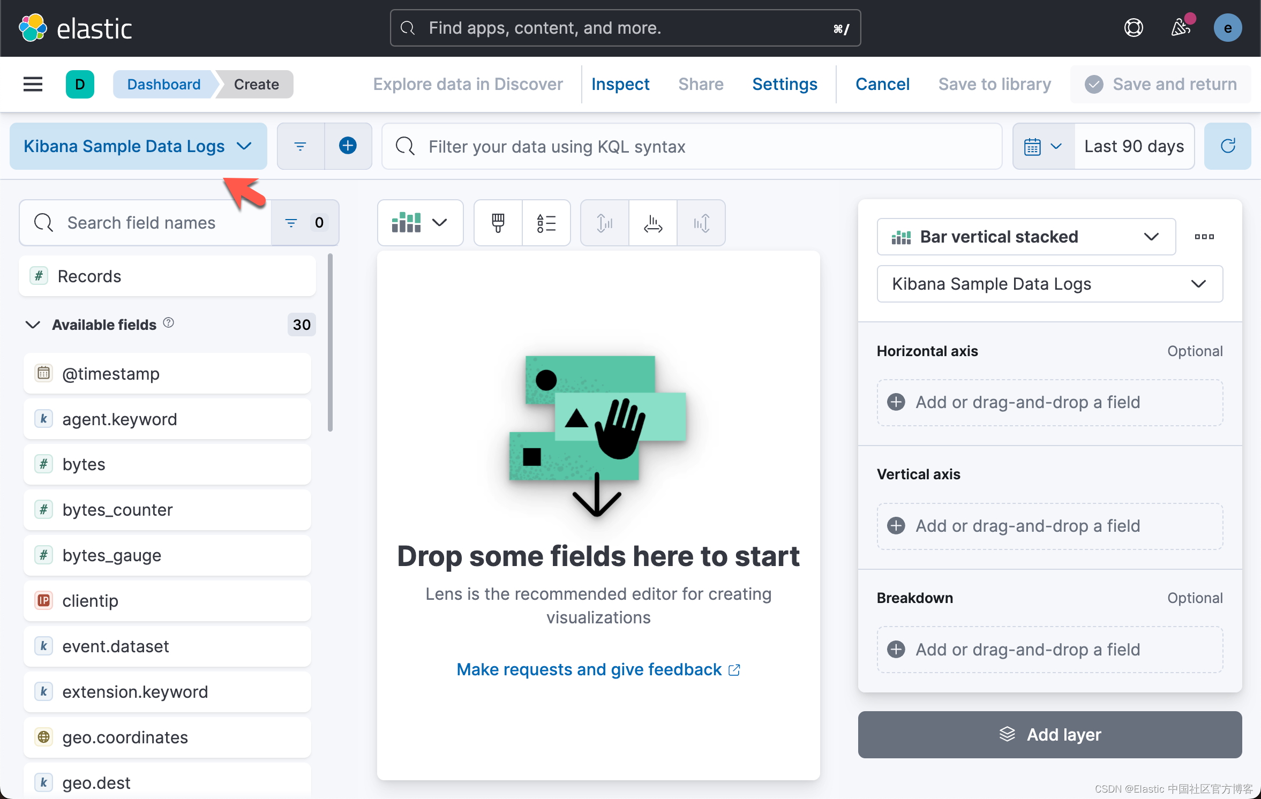Add a field to Breakdown

1049,650
